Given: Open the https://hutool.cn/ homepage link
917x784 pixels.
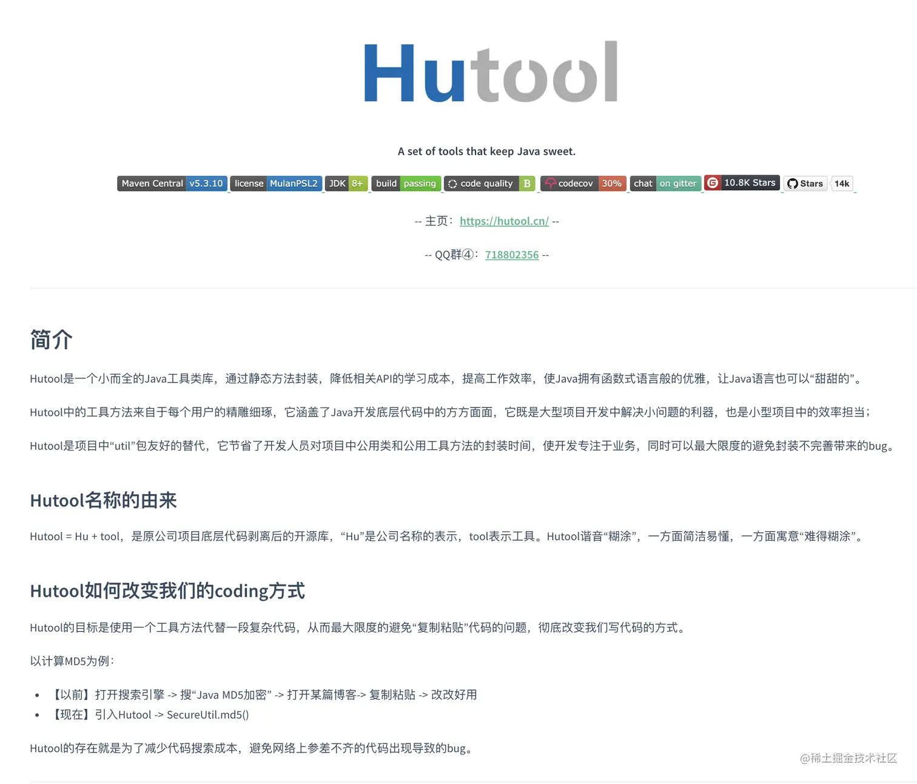Looking at the screenshot, I should tap(504, 221).
